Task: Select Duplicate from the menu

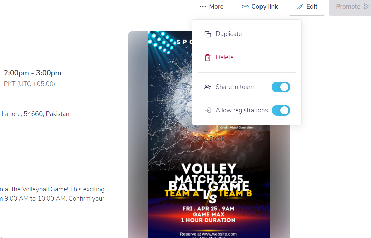Action: [x=229, y=34]
